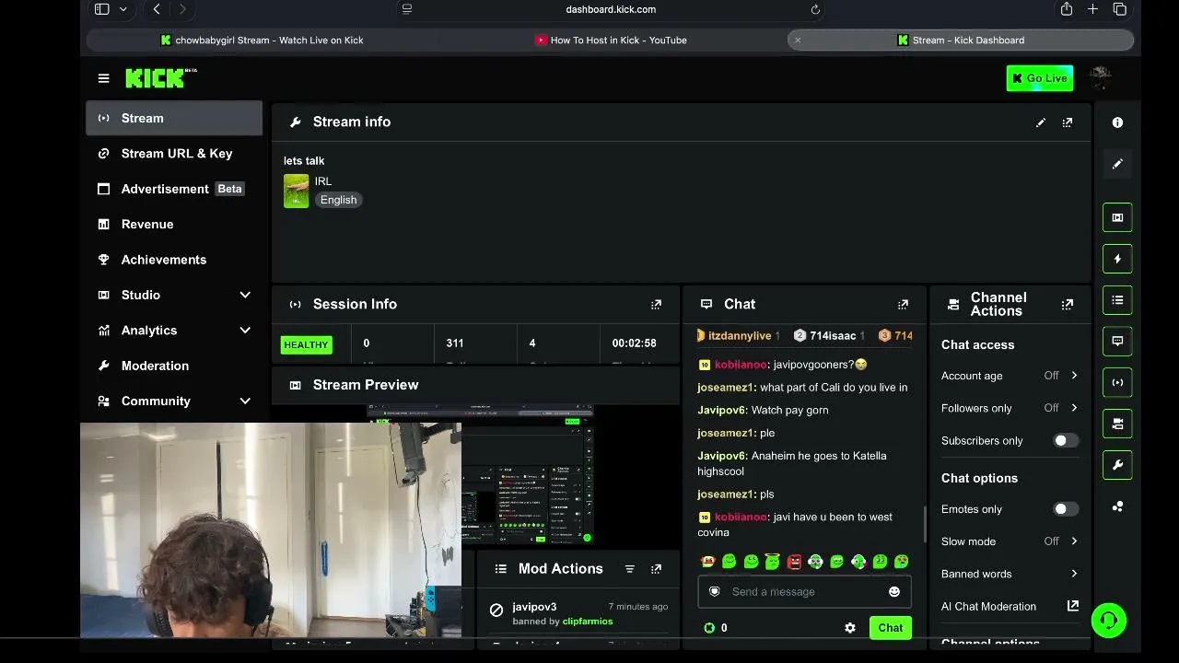Viewport: 1179px width, 663px height.
Task: Open Followers only setting chevron
Action: point(1074,408)
